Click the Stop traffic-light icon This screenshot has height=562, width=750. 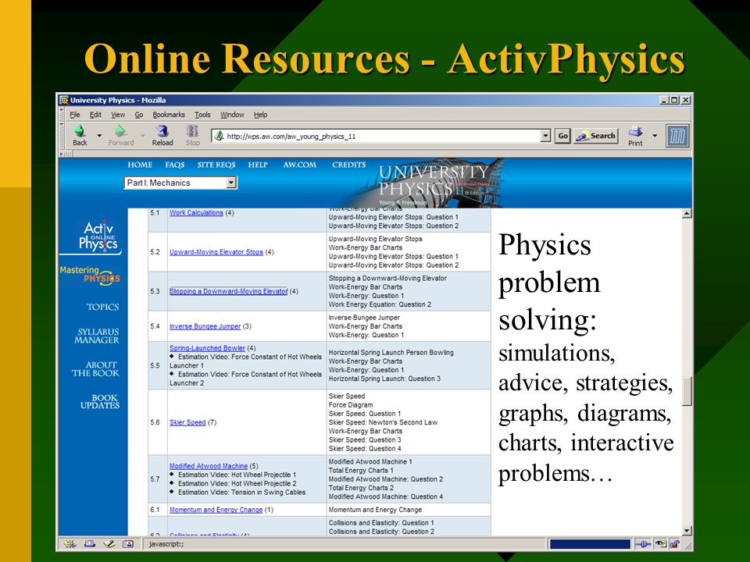pyautogui.click(x=192, y=131)
